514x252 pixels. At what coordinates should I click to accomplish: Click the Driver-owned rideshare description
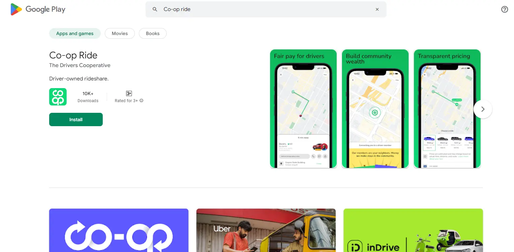[79, 79]
